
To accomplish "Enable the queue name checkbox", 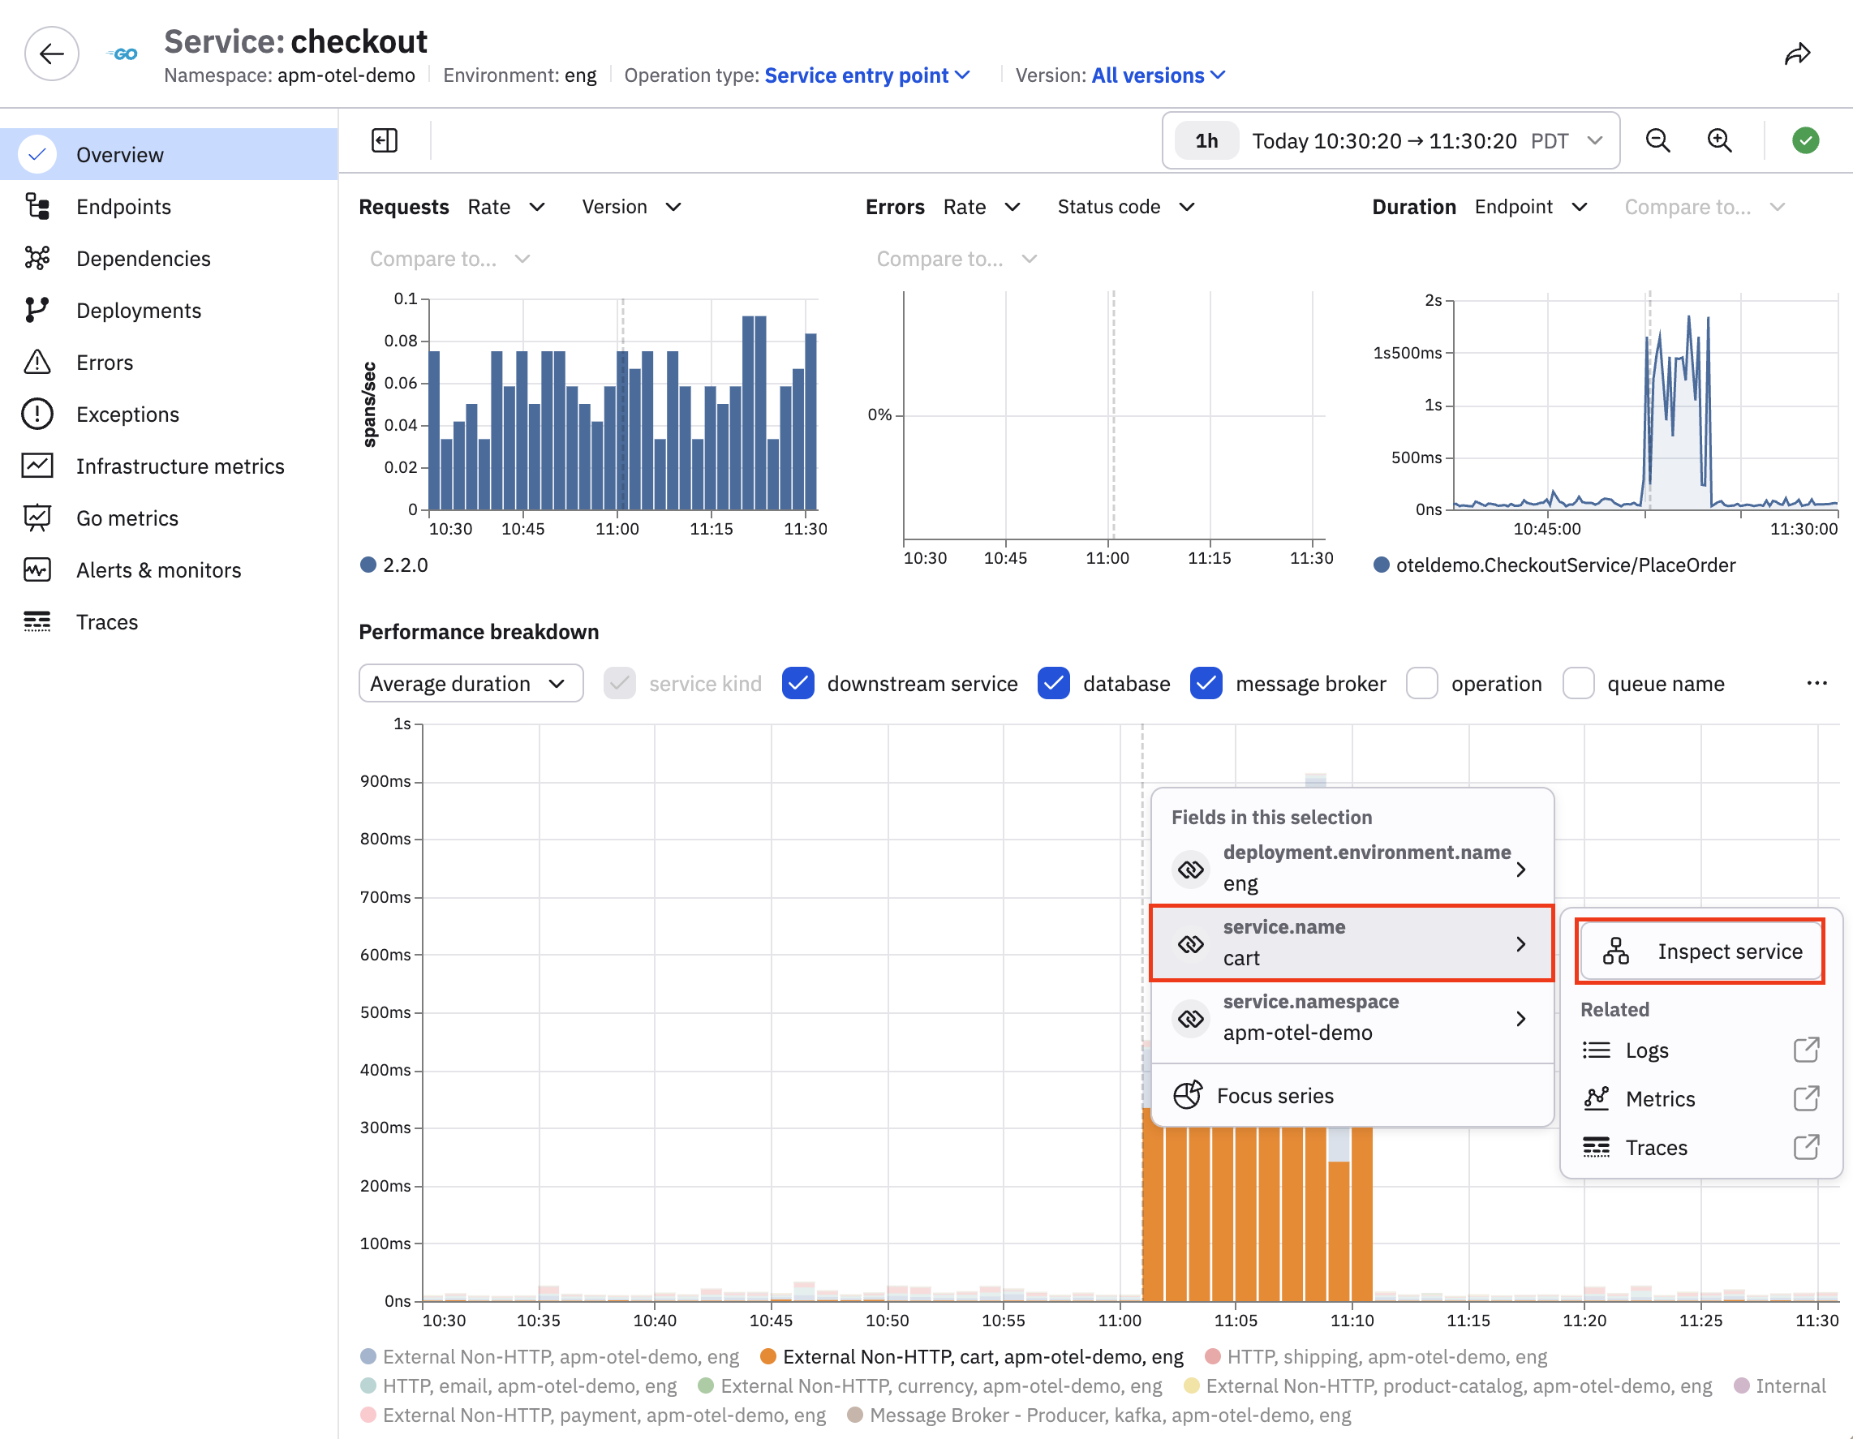I will coord(1577,683).
